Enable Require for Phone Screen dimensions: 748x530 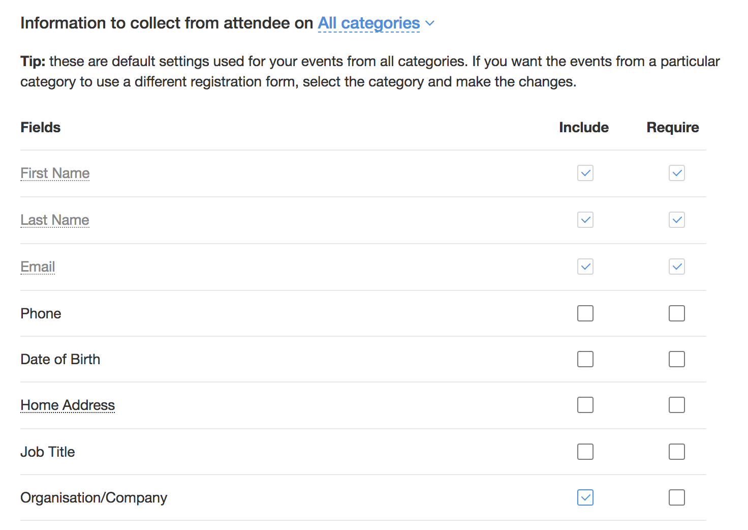point(677,313)
